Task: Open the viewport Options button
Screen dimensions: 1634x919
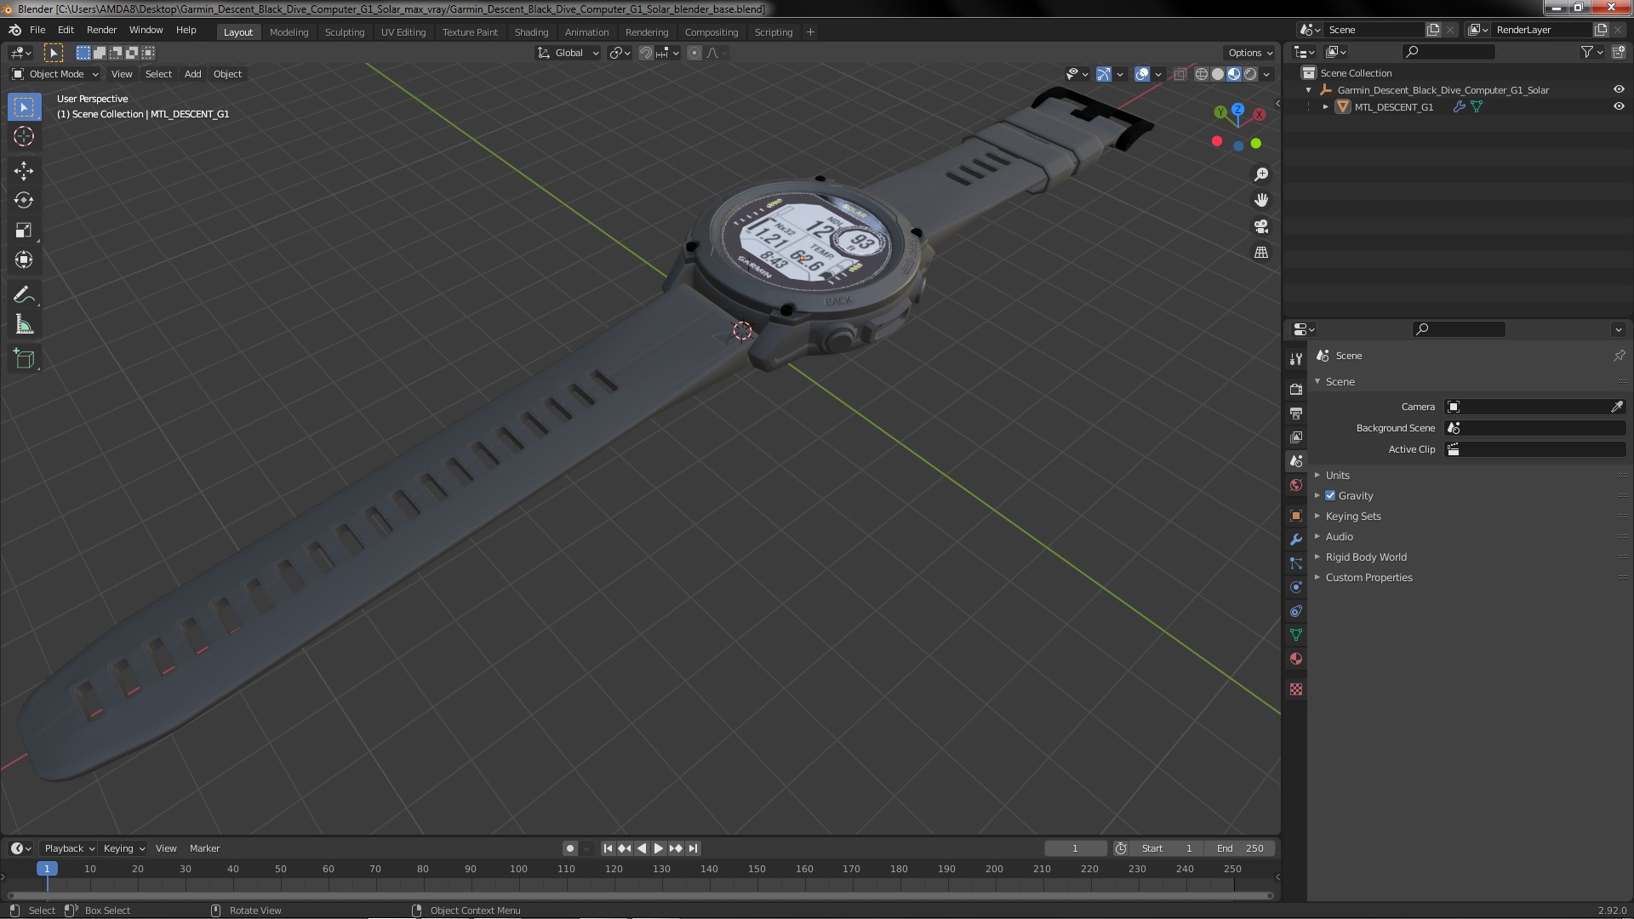Action: coord(1249,53)
